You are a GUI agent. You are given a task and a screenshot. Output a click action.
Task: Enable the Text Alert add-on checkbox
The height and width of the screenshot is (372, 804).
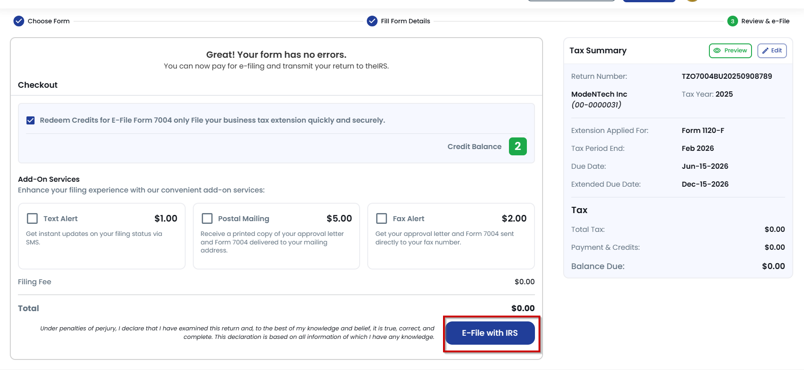(32, 218)
